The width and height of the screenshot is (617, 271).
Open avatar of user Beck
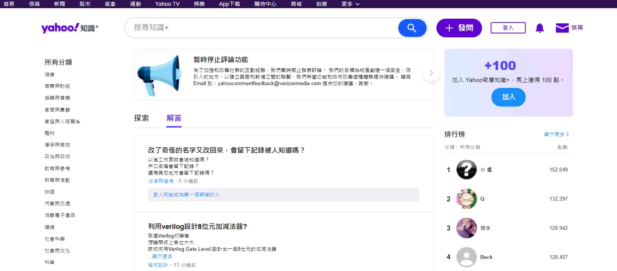466,257
